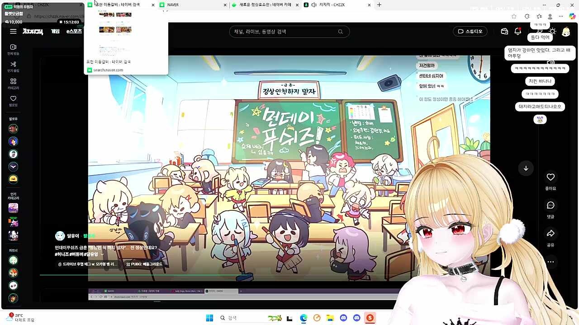Screen dimensions: 579x325
Task: Open the 전체 방송 (all broadcasts) sidebar icon
Action: (13, 47)
